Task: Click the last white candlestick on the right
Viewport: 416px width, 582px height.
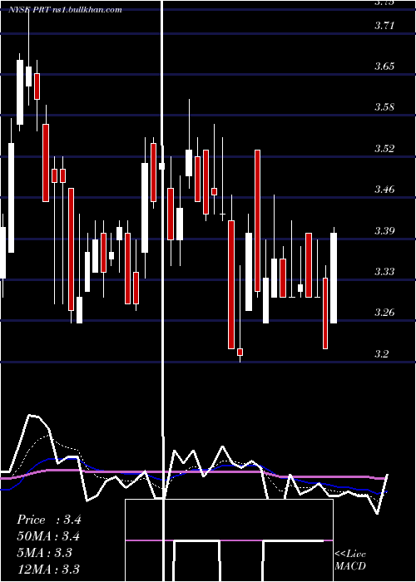Action: (x=334, y=278)
